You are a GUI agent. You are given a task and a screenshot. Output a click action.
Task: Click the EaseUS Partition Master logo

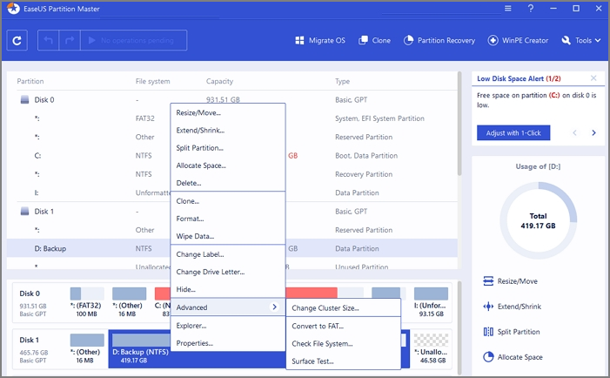click(x=13, y=8)
